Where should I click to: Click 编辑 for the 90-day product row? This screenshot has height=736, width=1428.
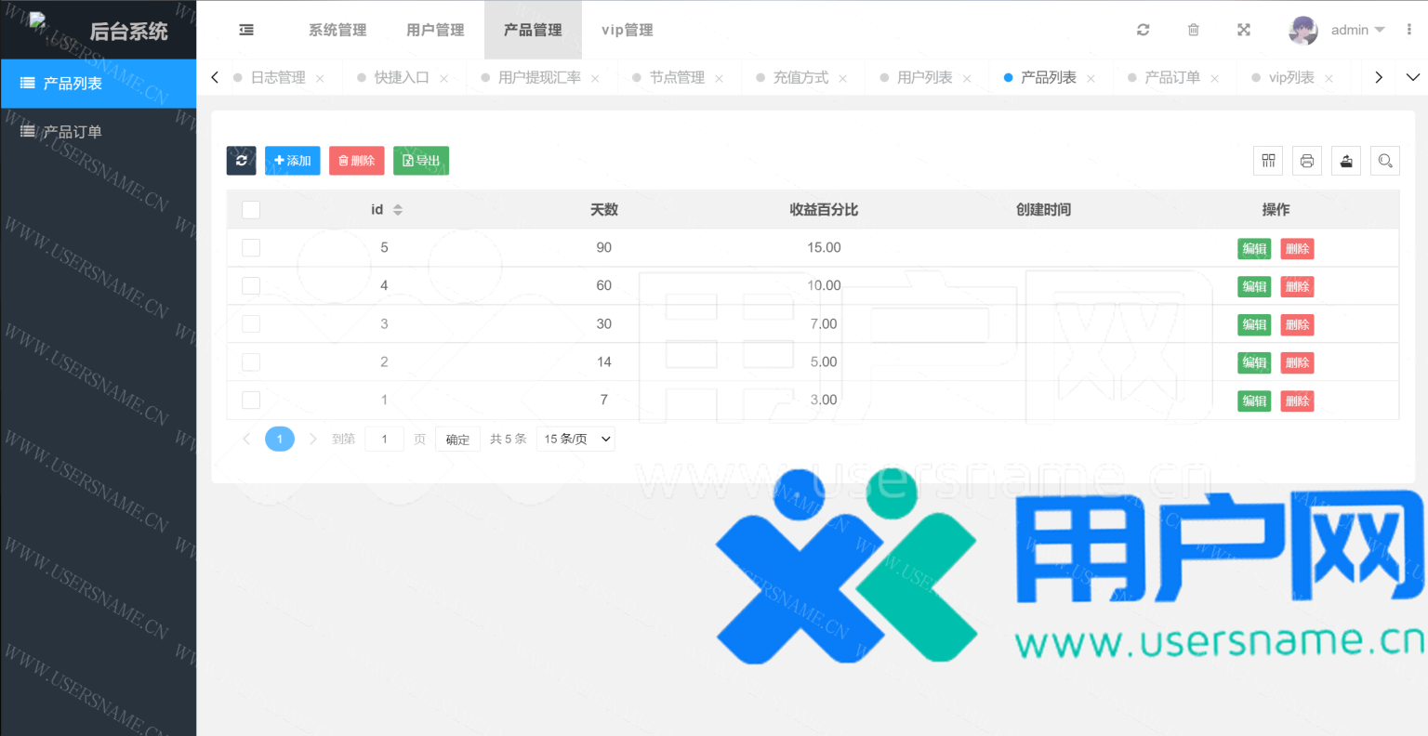tap(1254, 249)
